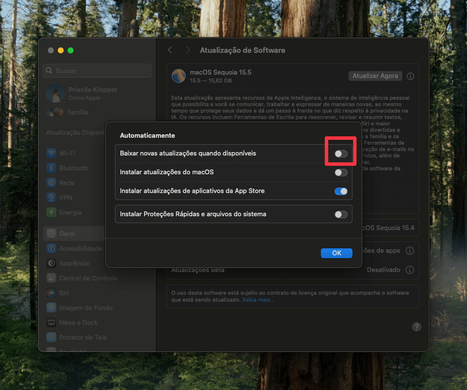Click the Wi-Fi sidebar icon
The image size is (467, 390).
click(51, 153)
